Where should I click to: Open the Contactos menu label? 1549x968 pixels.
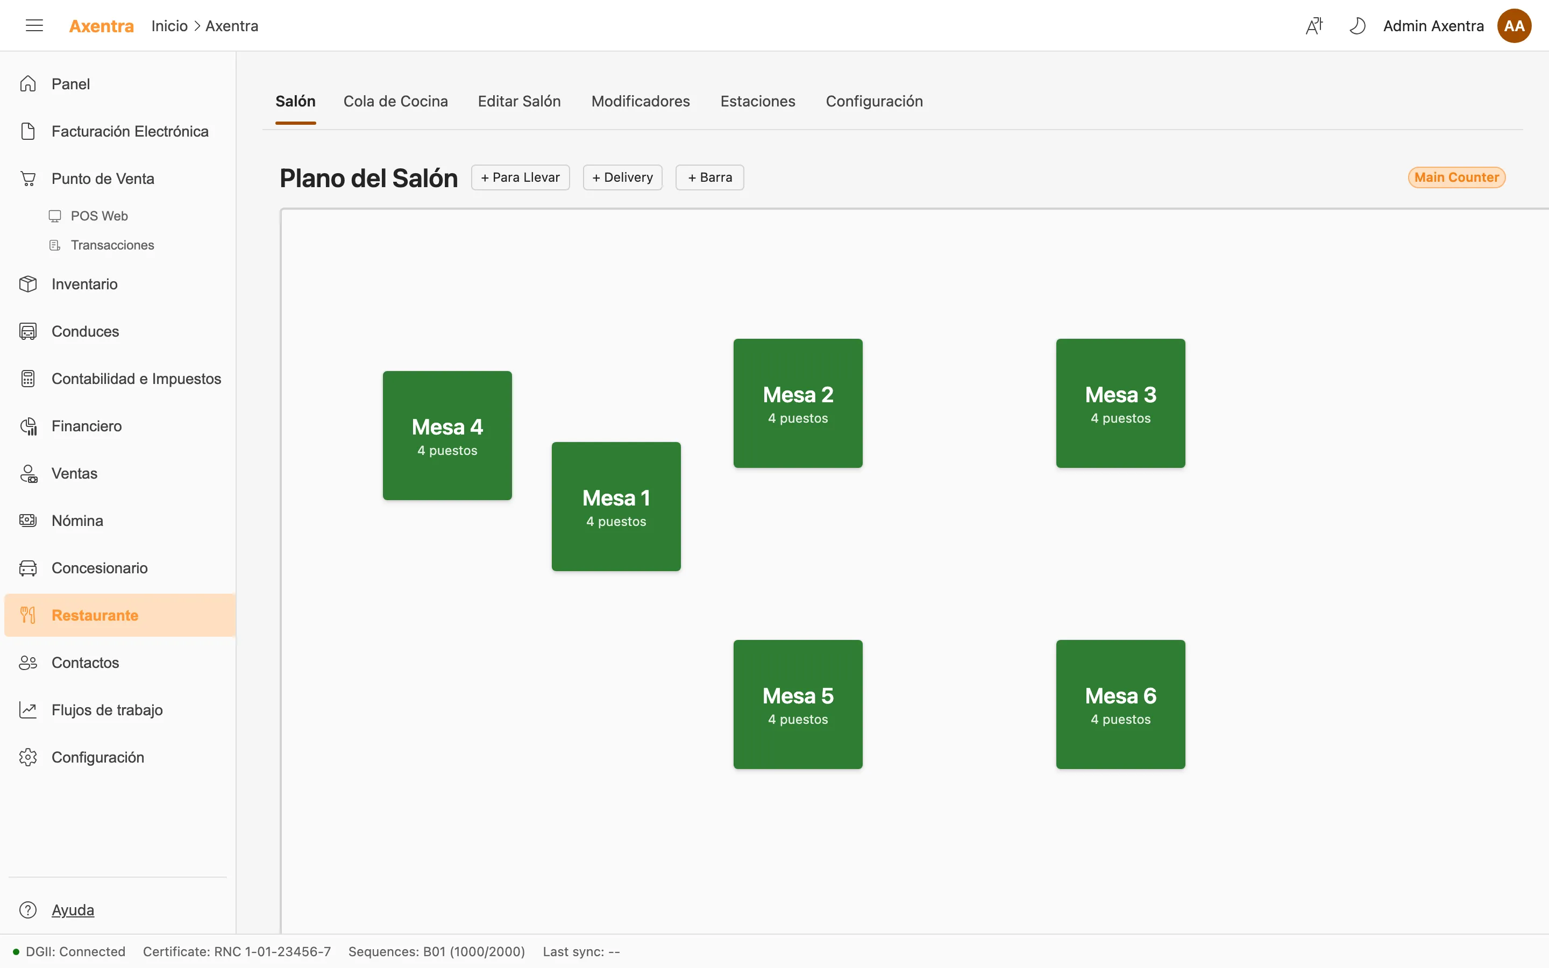click(x=85, y=663)
